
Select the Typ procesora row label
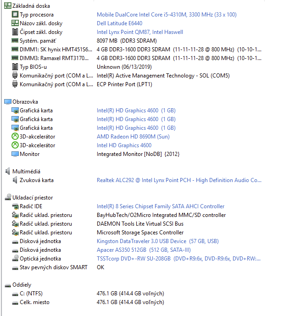tap(37, 15)
